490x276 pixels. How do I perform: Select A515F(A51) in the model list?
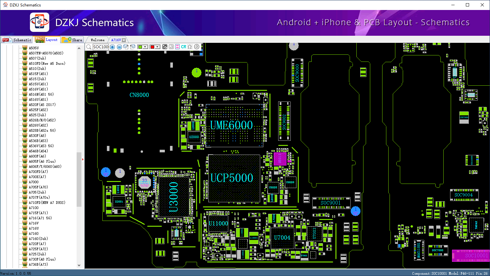[x=38, y=74]
